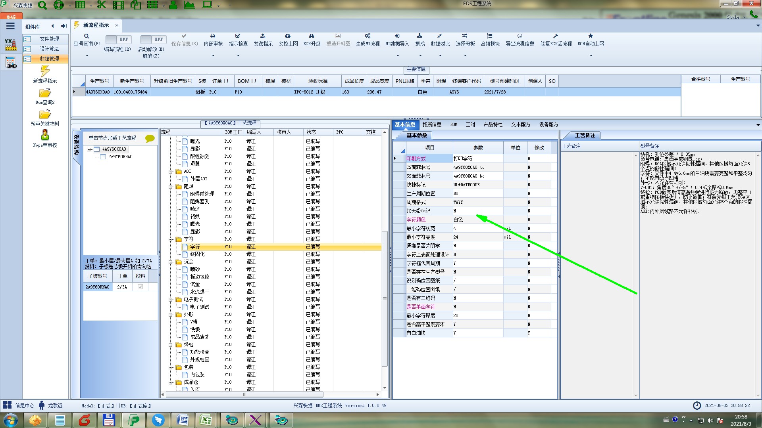Open the Bom查询2 folder icon
Viewport: 762px width, 428px height.
[x=45, y=93]
